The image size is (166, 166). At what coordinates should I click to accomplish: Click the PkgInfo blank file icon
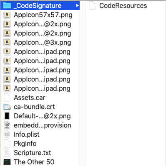(x=7, y=143)
